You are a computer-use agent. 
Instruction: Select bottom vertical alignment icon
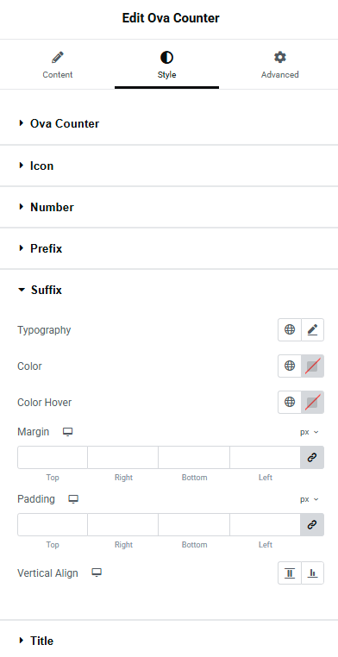pyautogui.click(x=312, y=573)
